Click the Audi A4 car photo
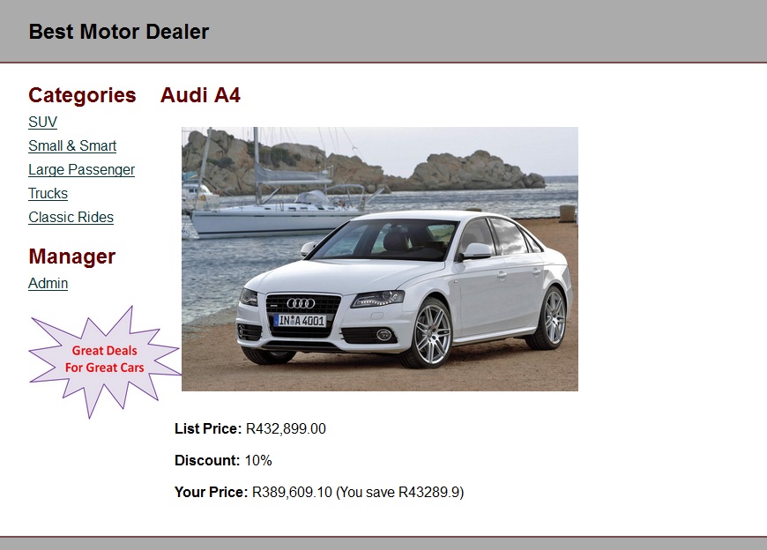This screenshot has width=767, height=550. [x=380, y=259]
